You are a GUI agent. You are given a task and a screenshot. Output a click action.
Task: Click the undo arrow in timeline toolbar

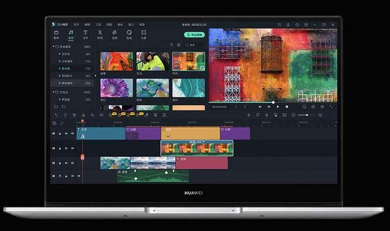(56, 115)
